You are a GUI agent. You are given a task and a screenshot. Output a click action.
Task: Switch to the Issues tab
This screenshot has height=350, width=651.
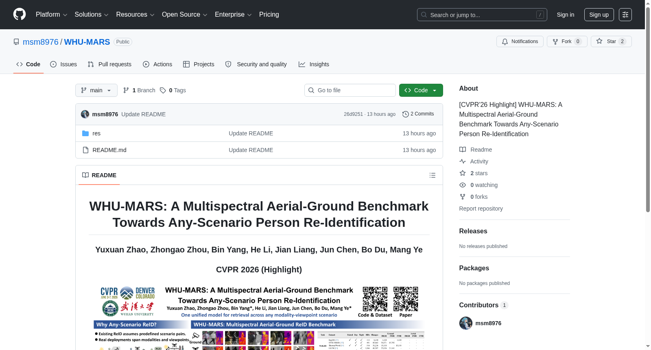63,64
